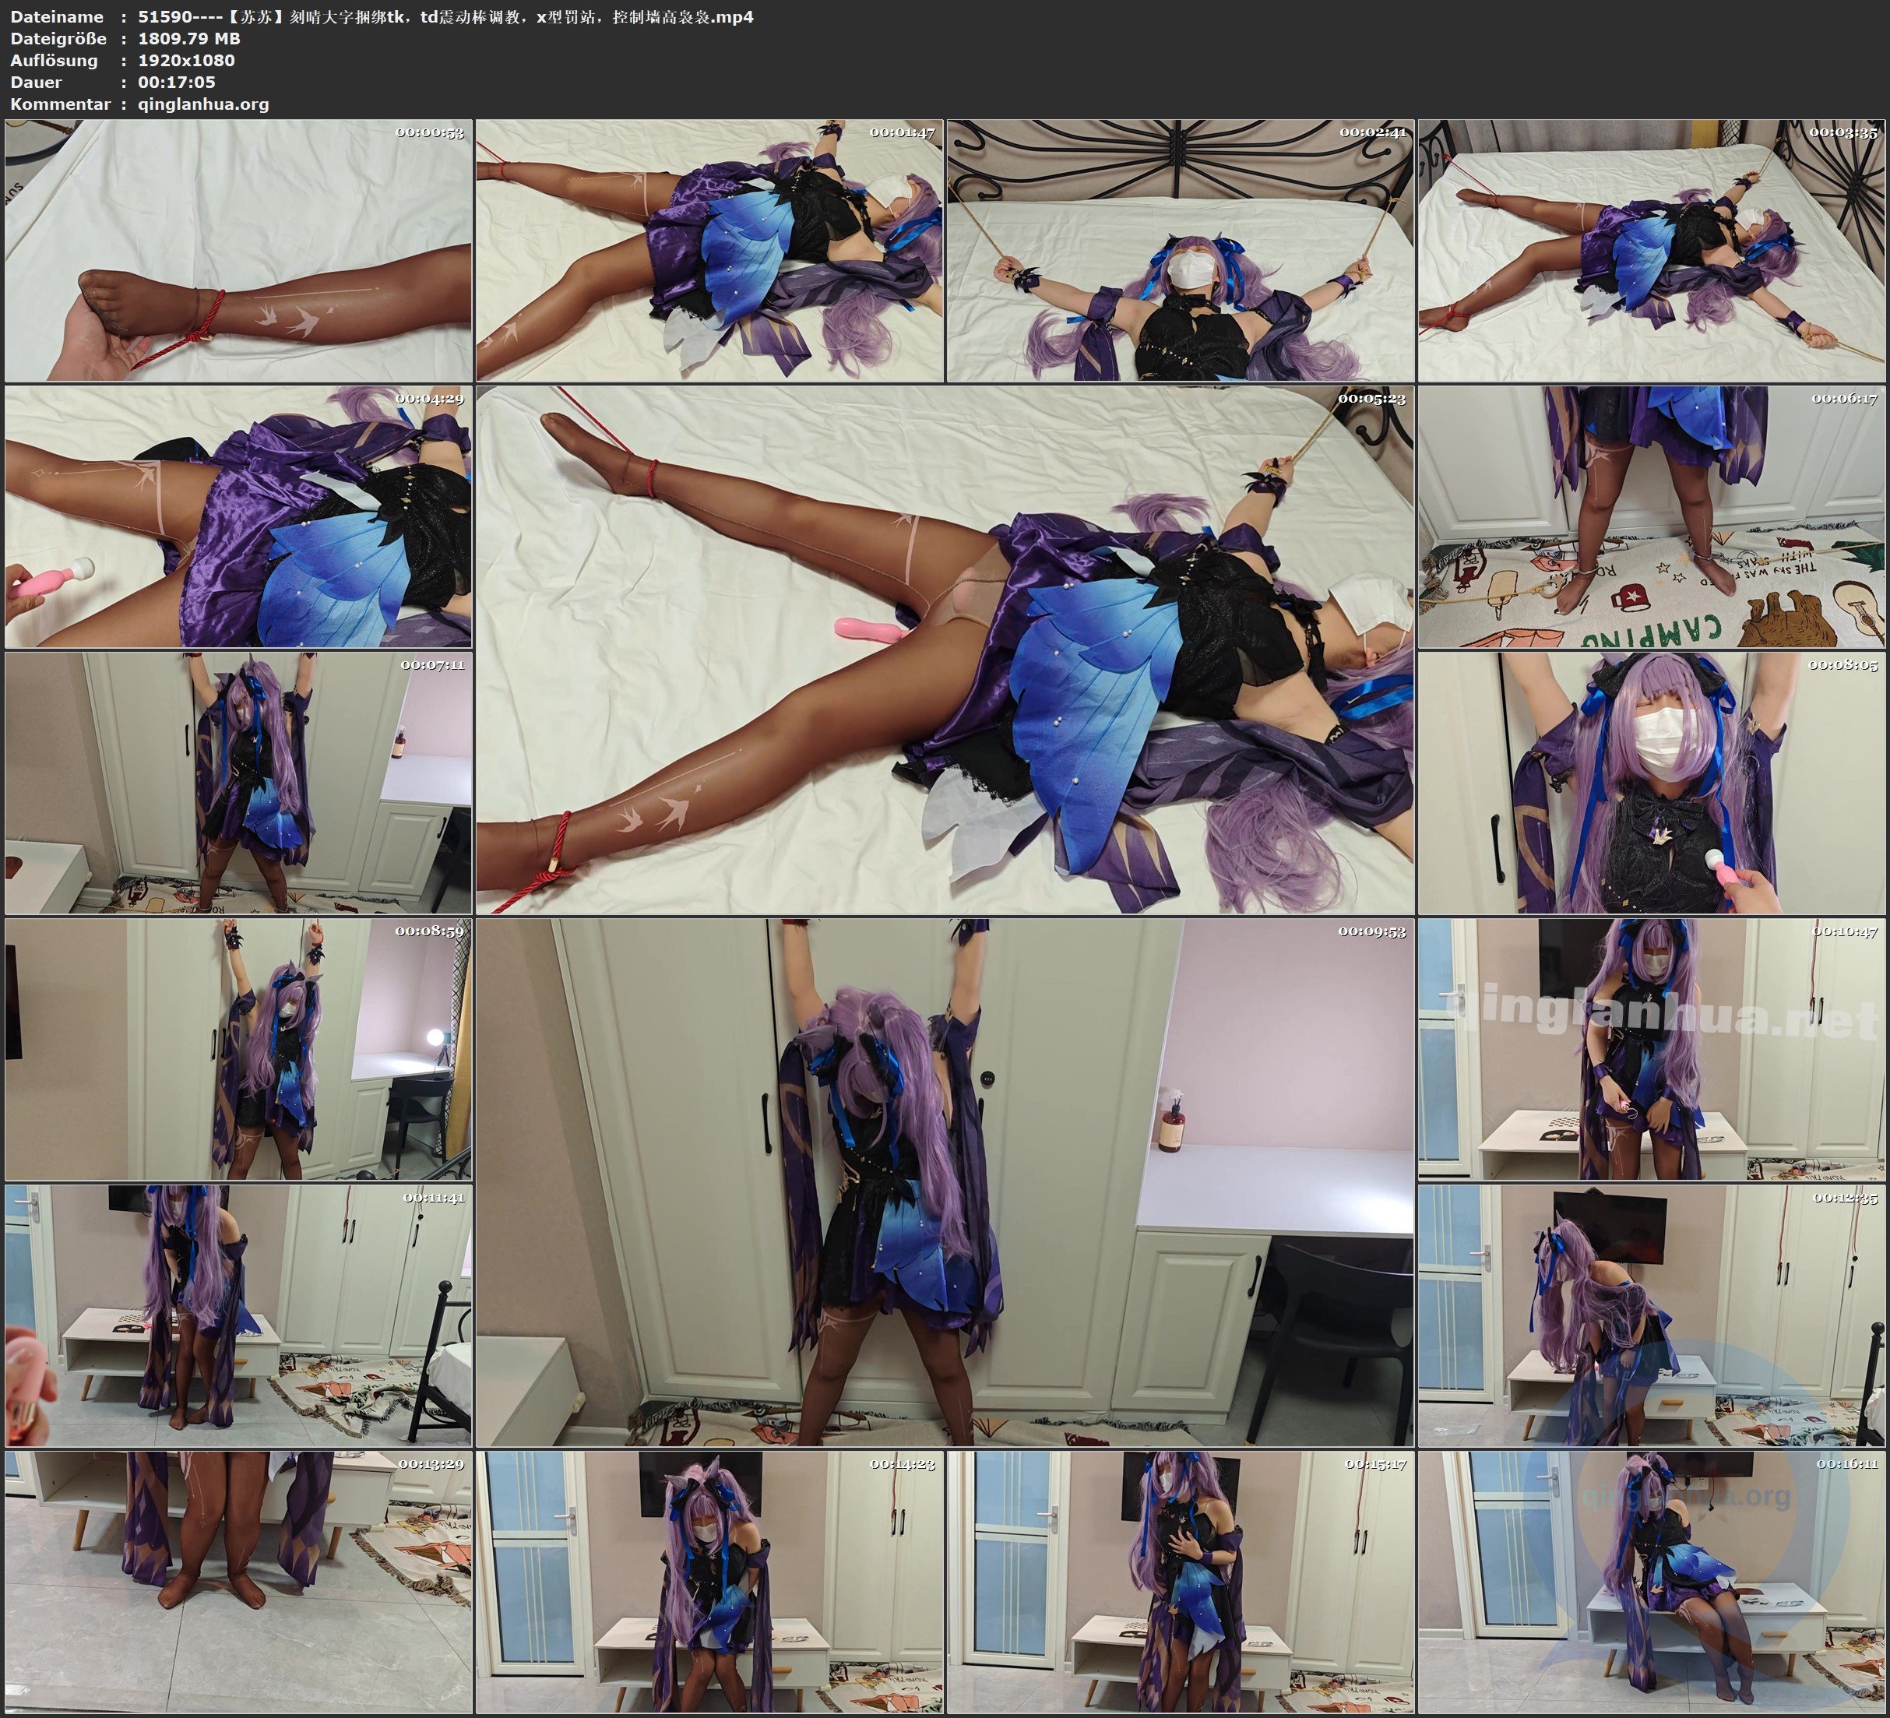Open the thumbnail stamped 00:06:17

[x=1651, y=516]
